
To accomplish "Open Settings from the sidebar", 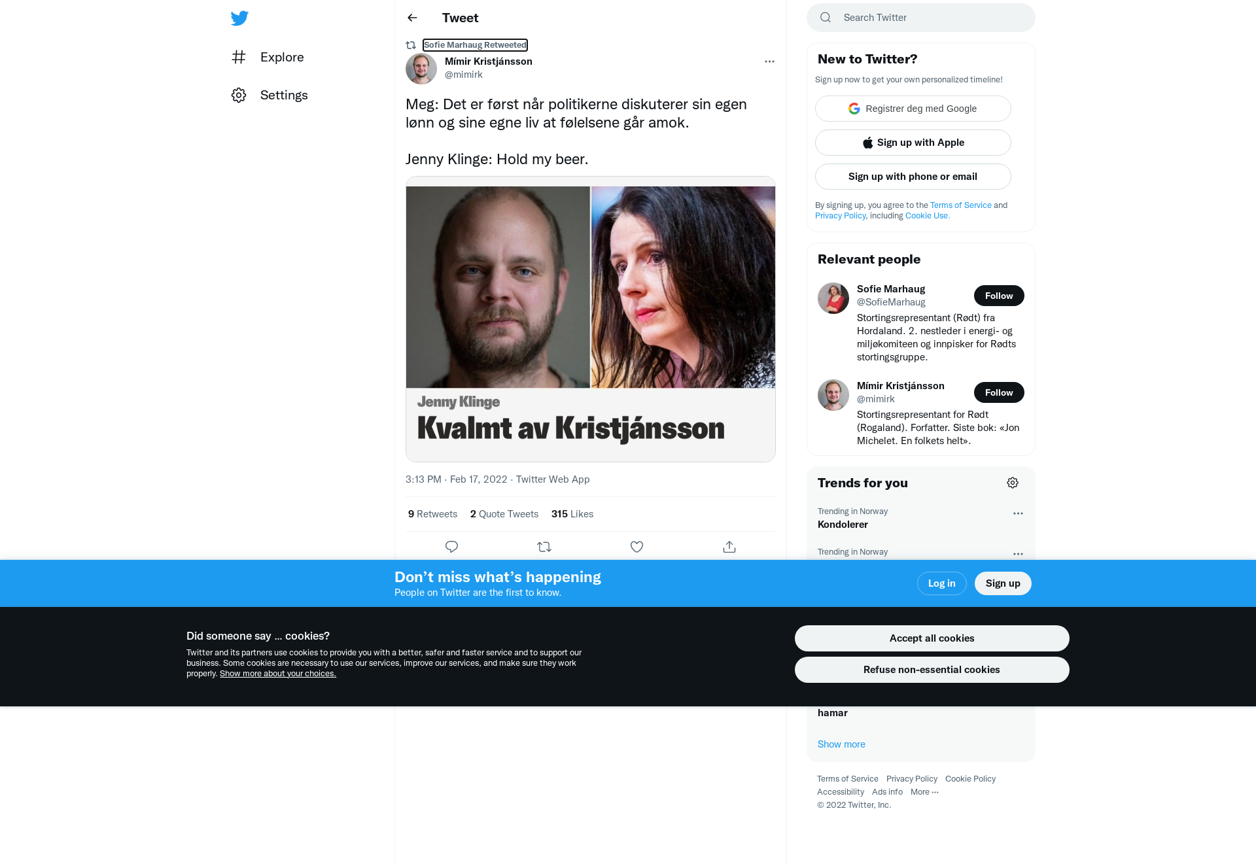I will pyautogui.click(x=270, y=95).
